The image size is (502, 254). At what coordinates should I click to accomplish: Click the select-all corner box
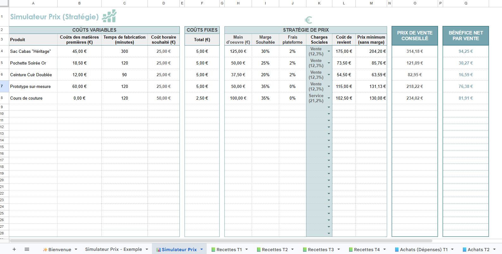pos(4,3)
